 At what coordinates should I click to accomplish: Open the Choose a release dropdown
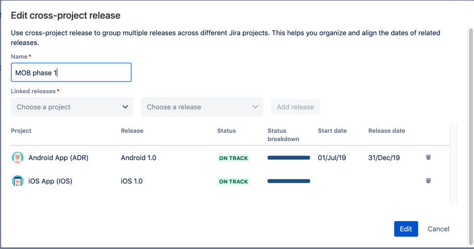click(x=202, y=107)
